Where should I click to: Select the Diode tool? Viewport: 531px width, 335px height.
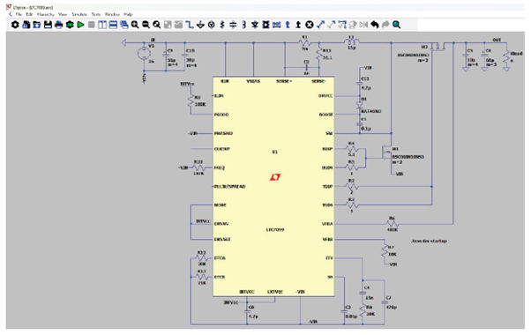[255, 25]
